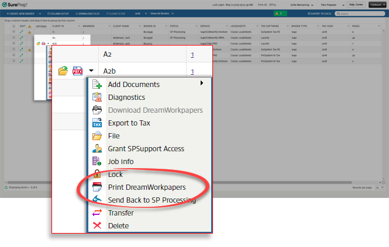The height and width of the screenshot is (247, 389).
Task: Change the Records per page dropdown
Action: tap(380, 187)
